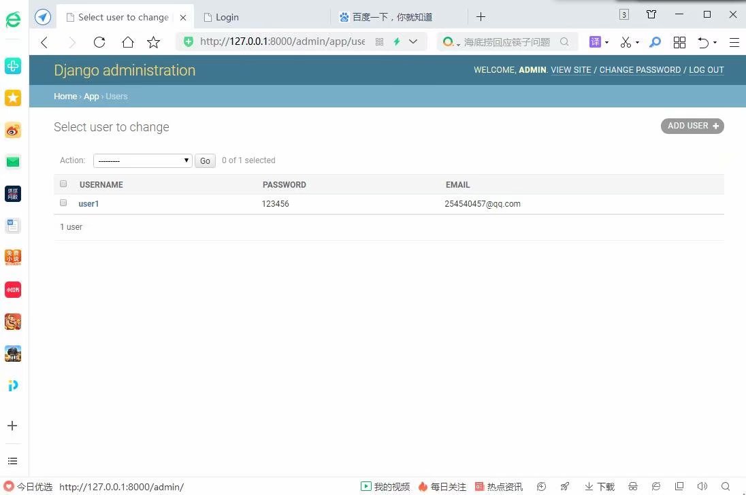Click the ADD USER button

tap(692, 126)
